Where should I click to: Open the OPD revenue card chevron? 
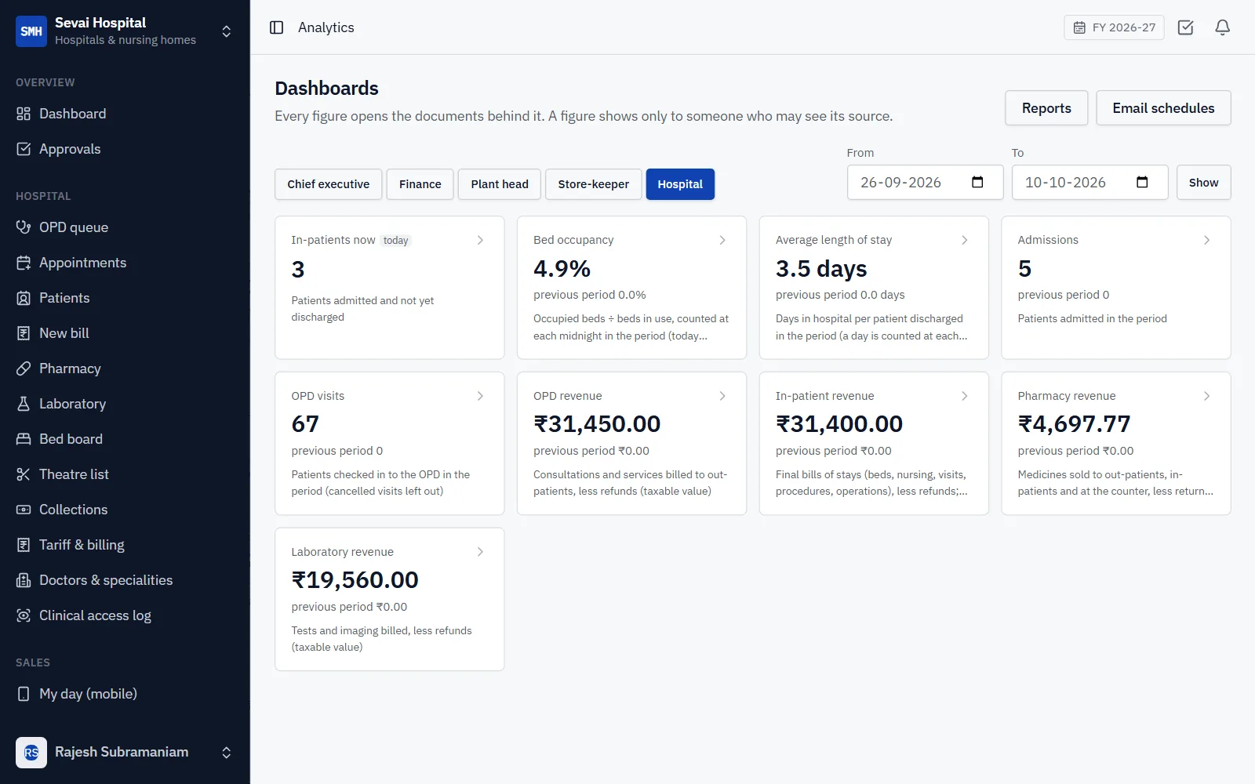[x=722, y=396]
